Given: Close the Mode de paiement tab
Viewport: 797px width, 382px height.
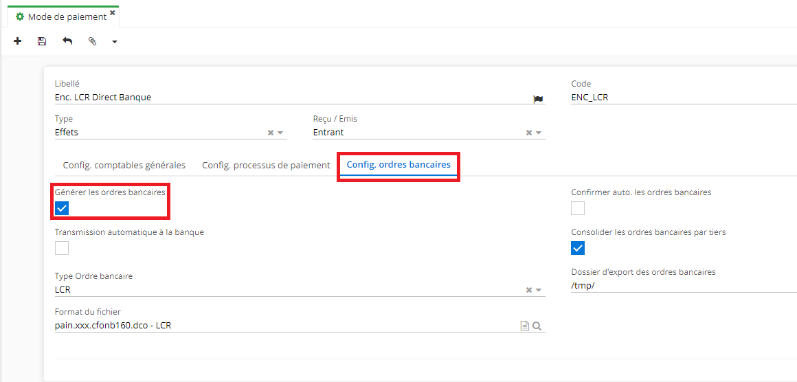Looking at the screenshot, I should (113, 13).
